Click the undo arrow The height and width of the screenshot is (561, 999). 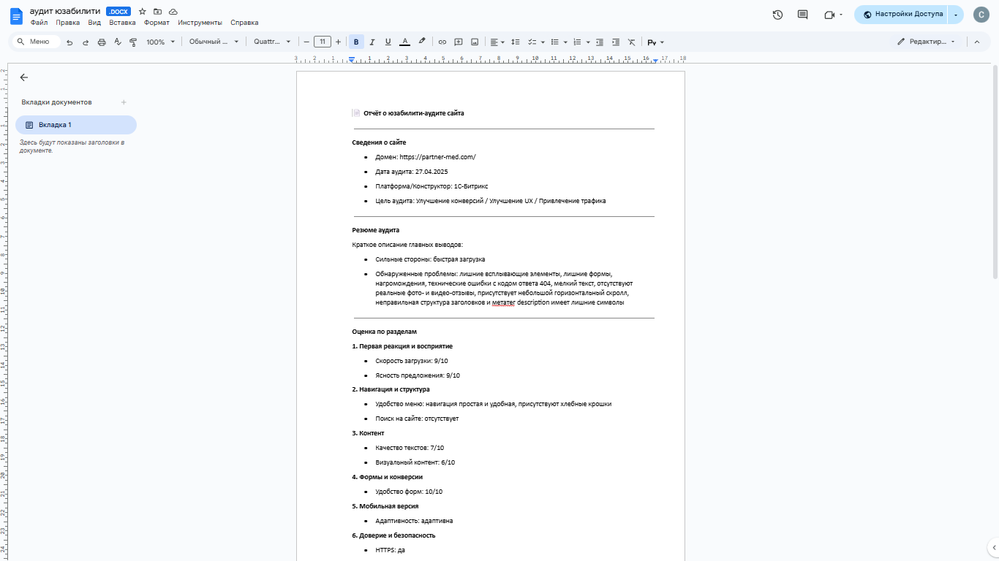pyautogui.click(x=69, y=42)
